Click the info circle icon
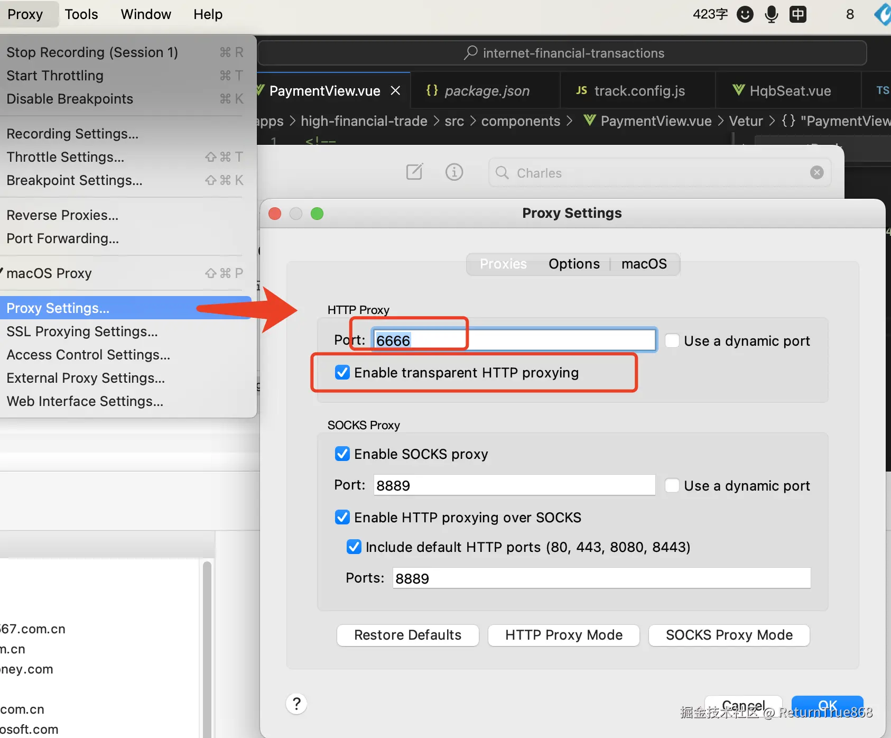This screenshot has height=738, width=891. coord(454,172)
